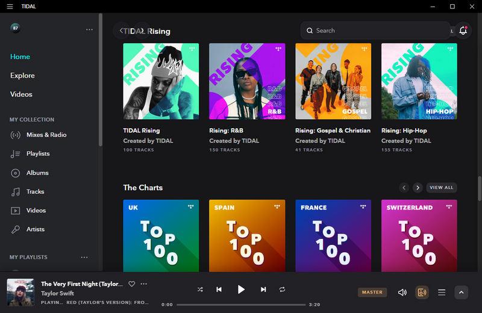The image size is (482, 313).
Task: Go to Home in sidebar
Action: click(20, 57)
